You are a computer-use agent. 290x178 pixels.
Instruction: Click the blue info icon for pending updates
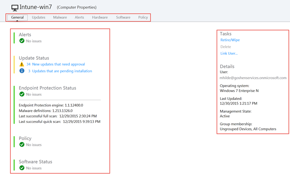[22, 71]
